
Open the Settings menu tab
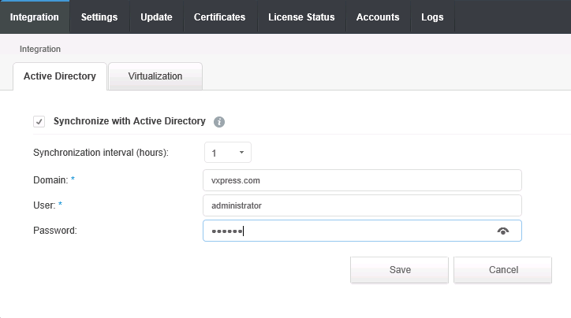(99, 17)
